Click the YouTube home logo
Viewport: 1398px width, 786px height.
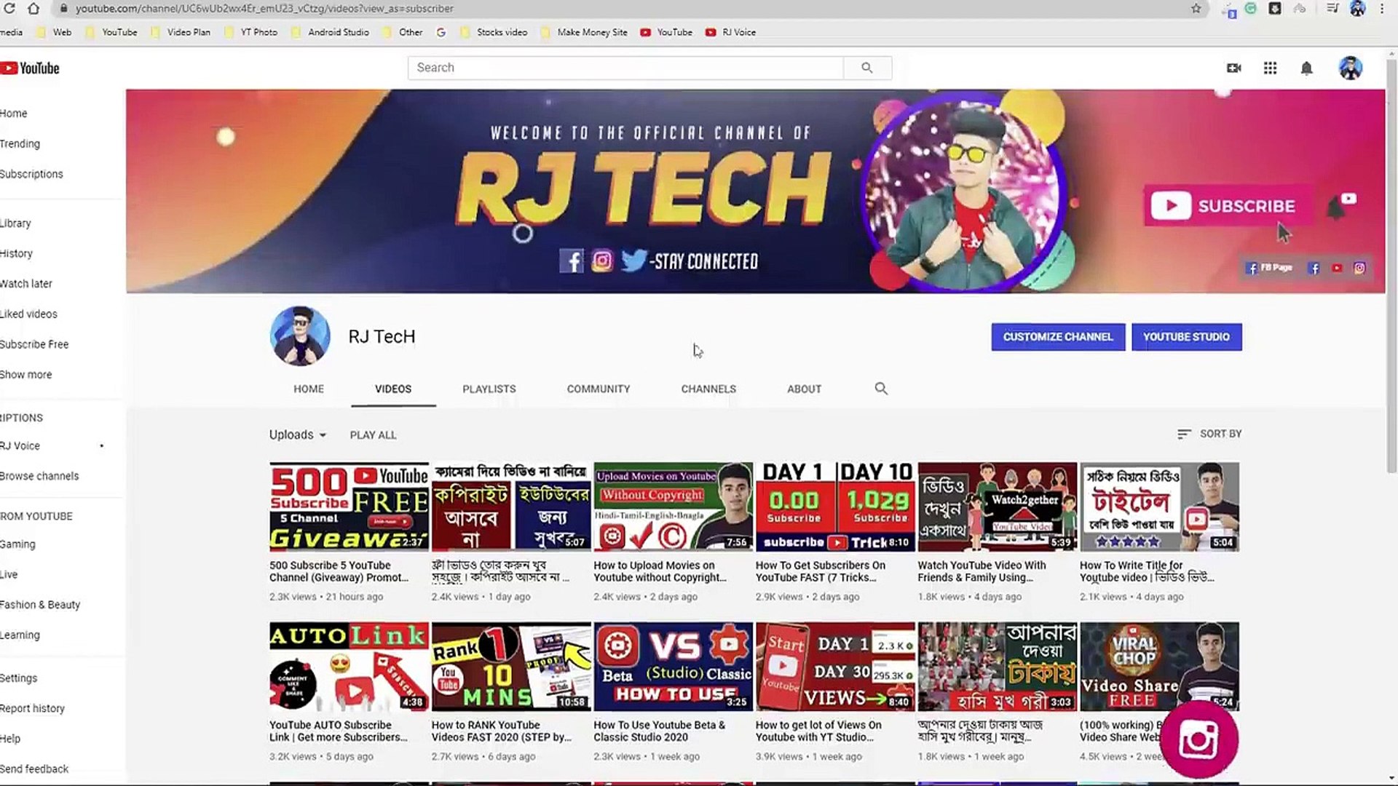29,68
